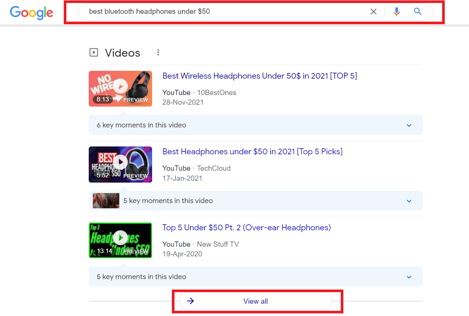This screenshot has width=469, height=316.
Task: Click the TechCloud channel name
Action: 214,168
